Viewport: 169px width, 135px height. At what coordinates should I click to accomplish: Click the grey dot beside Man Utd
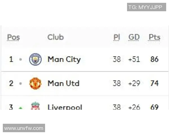tap(20, 84)
